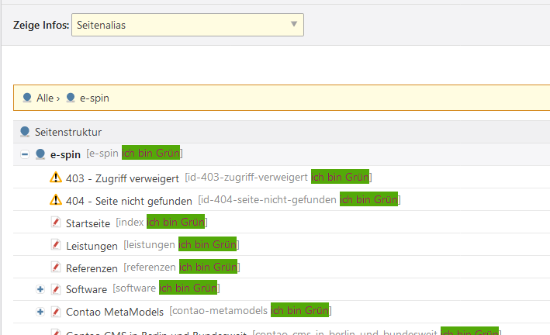550x335 pixels.
Task: Select the Seitenstruktur heading text
Action: click(68, 133)
